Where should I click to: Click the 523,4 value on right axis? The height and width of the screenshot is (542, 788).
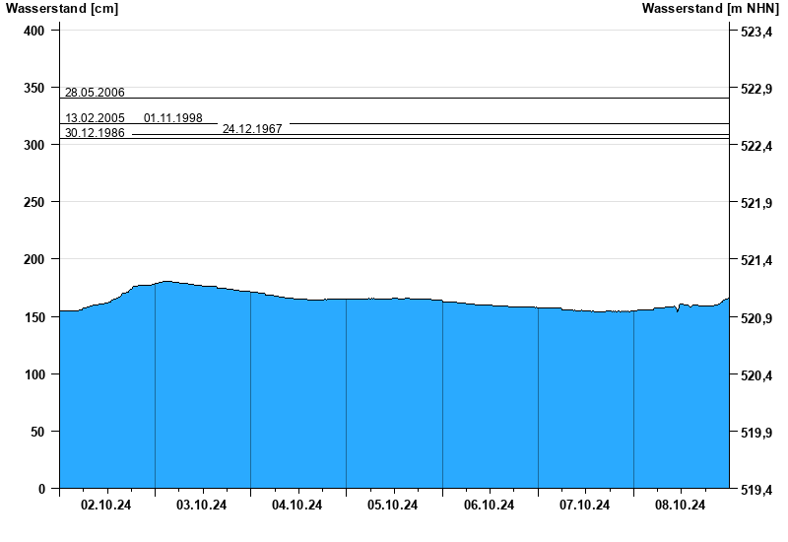click(x=755, y=33)
